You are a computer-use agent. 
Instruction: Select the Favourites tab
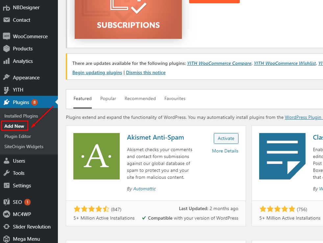(x=175, y=98)
